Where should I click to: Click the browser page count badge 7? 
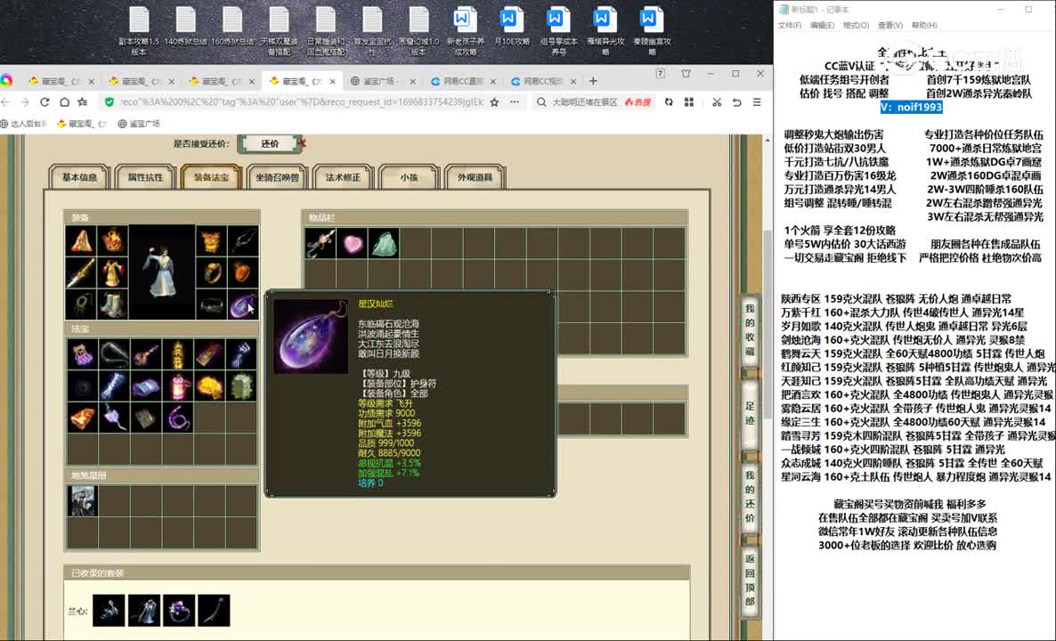(x=660, y=73)
